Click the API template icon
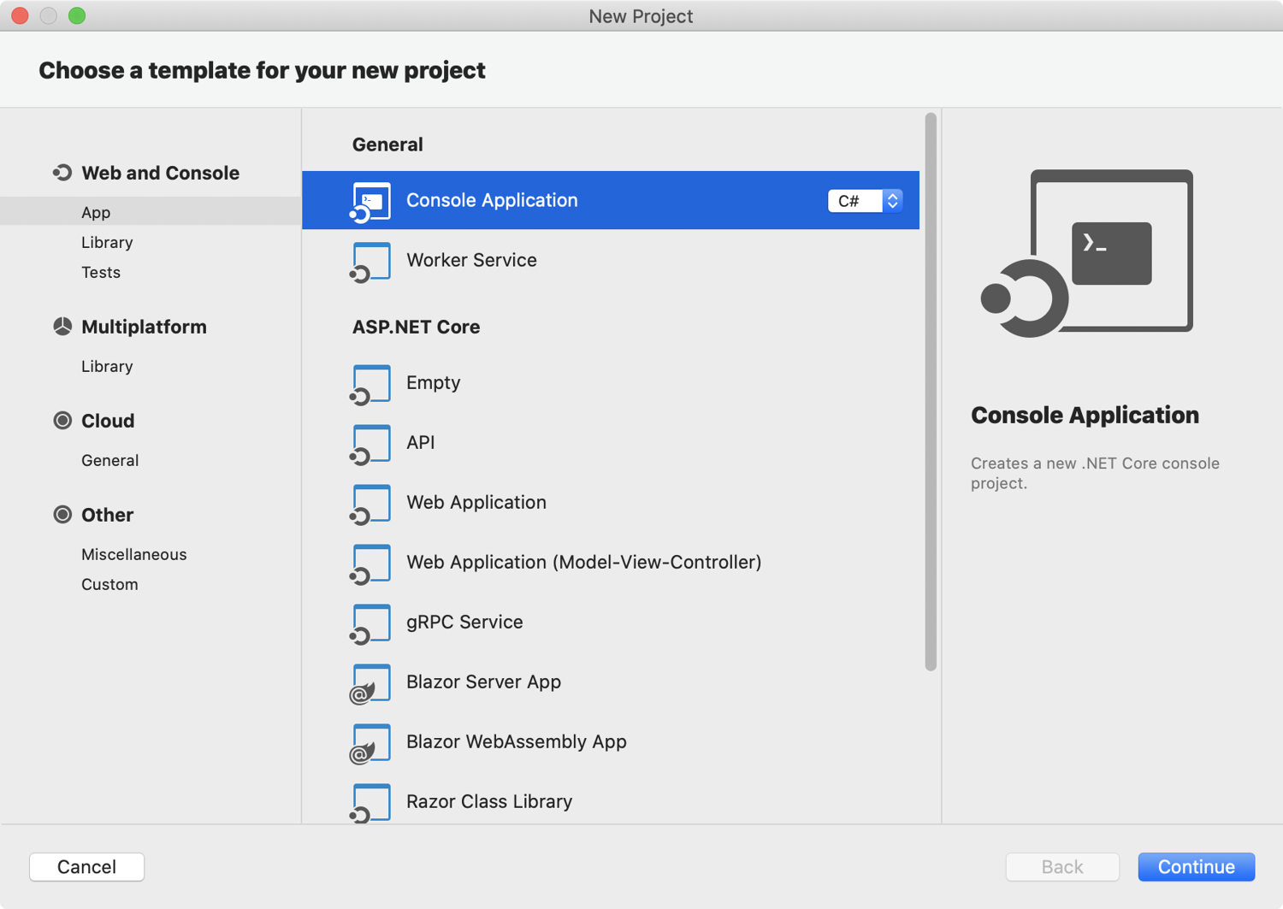 [370, 445]
